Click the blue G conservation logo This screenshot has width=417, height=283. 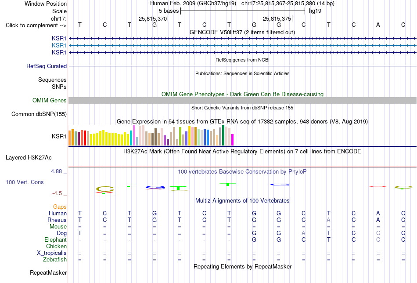(155, 188)
